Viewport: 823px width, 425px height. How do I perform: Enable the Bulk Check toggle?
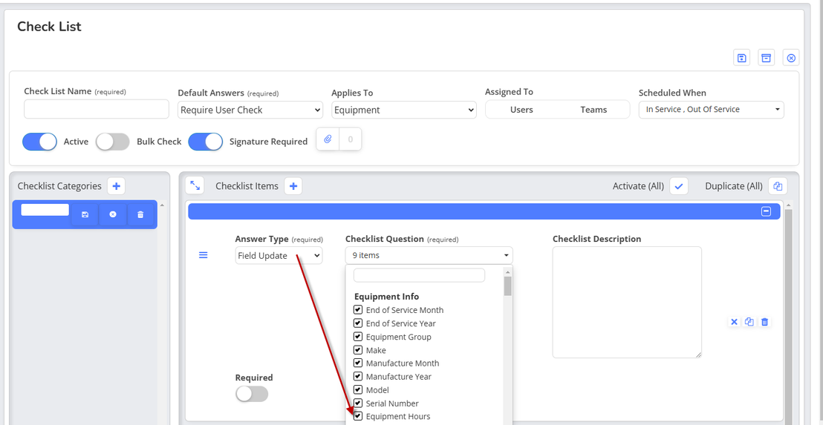pyautogui.click(x=113, y=142)
